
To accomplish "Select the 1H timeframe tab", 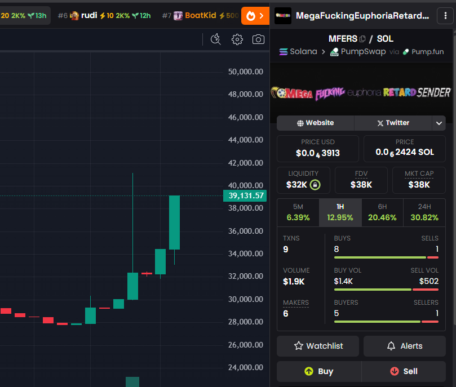I will click(x=340, y=212).
